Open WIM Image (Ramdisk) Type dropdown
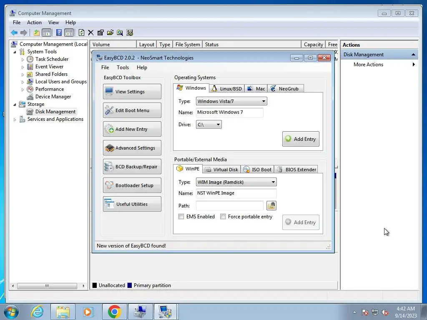The width and height of the screenshot is (427, 320). [236, 182]
